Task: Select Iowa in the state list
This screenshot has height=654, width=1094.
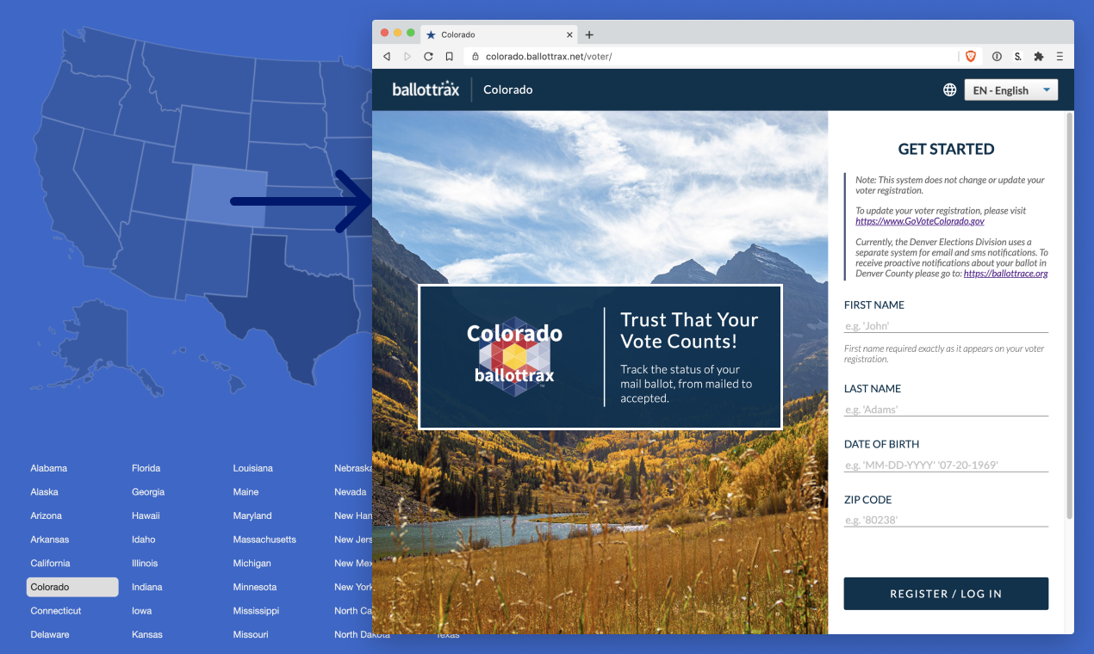Action: (x=141, y=611)
